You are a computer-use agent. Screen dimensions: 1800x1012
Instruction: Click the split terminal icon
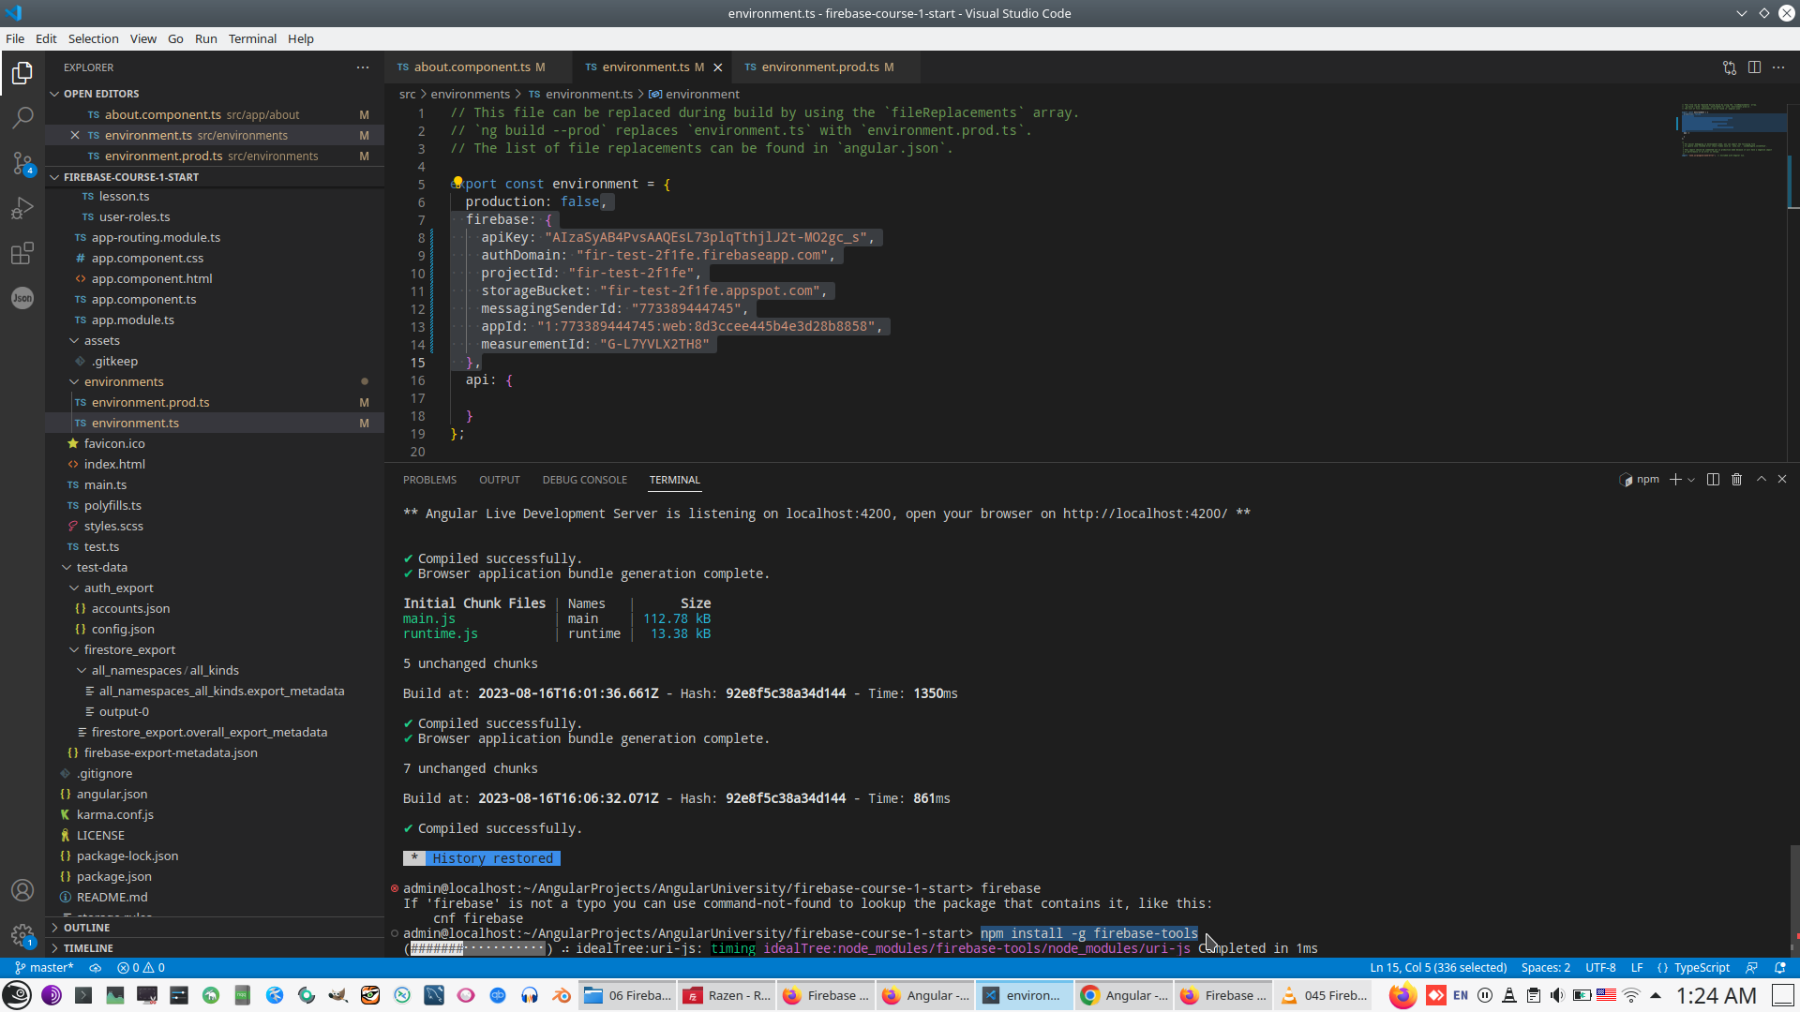[1713, 480]
